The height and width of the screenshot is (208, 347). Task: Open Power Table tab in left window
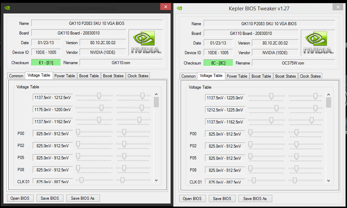[65, 76]
